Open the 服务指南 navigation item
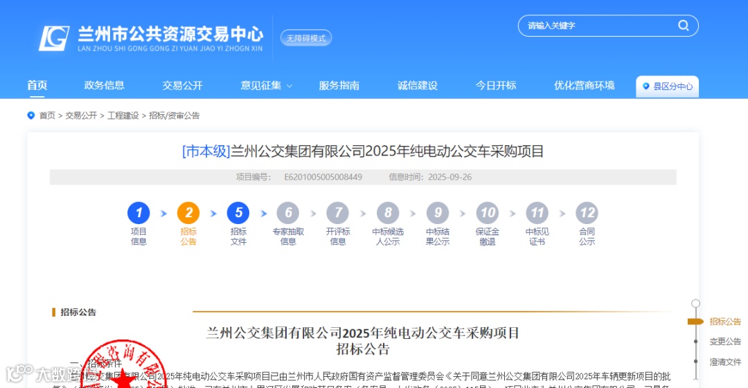748x388 pixels. pos(339,85)
